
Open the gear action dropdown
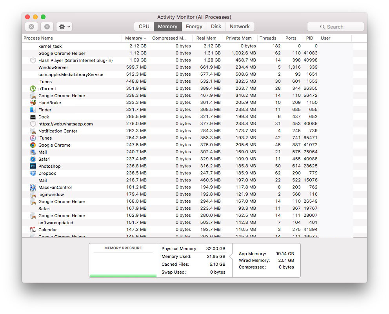(x=64, y=27)
